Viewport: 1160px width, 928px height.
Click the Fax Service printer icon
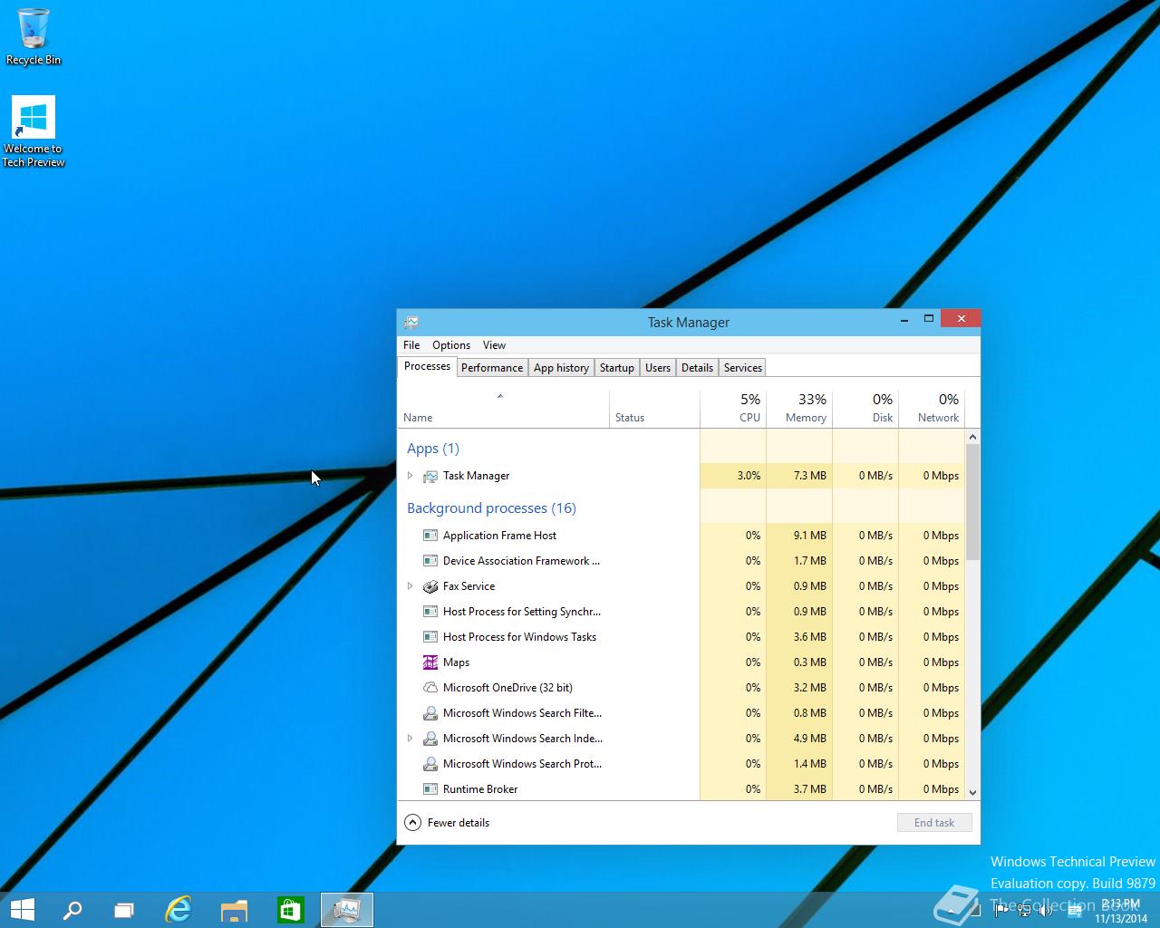click(x=430, y=586)
